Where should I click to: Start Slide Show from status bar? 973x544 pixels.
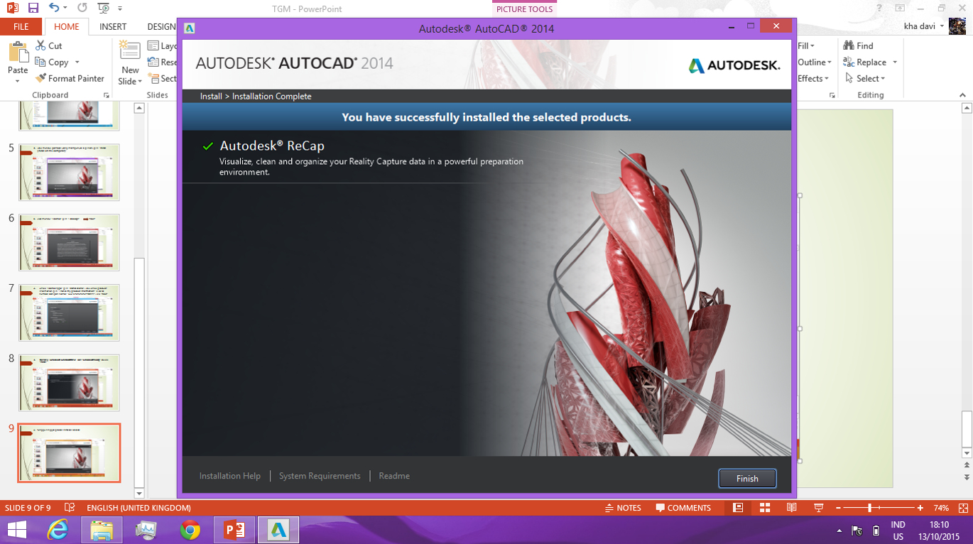[x=818, y=508]
